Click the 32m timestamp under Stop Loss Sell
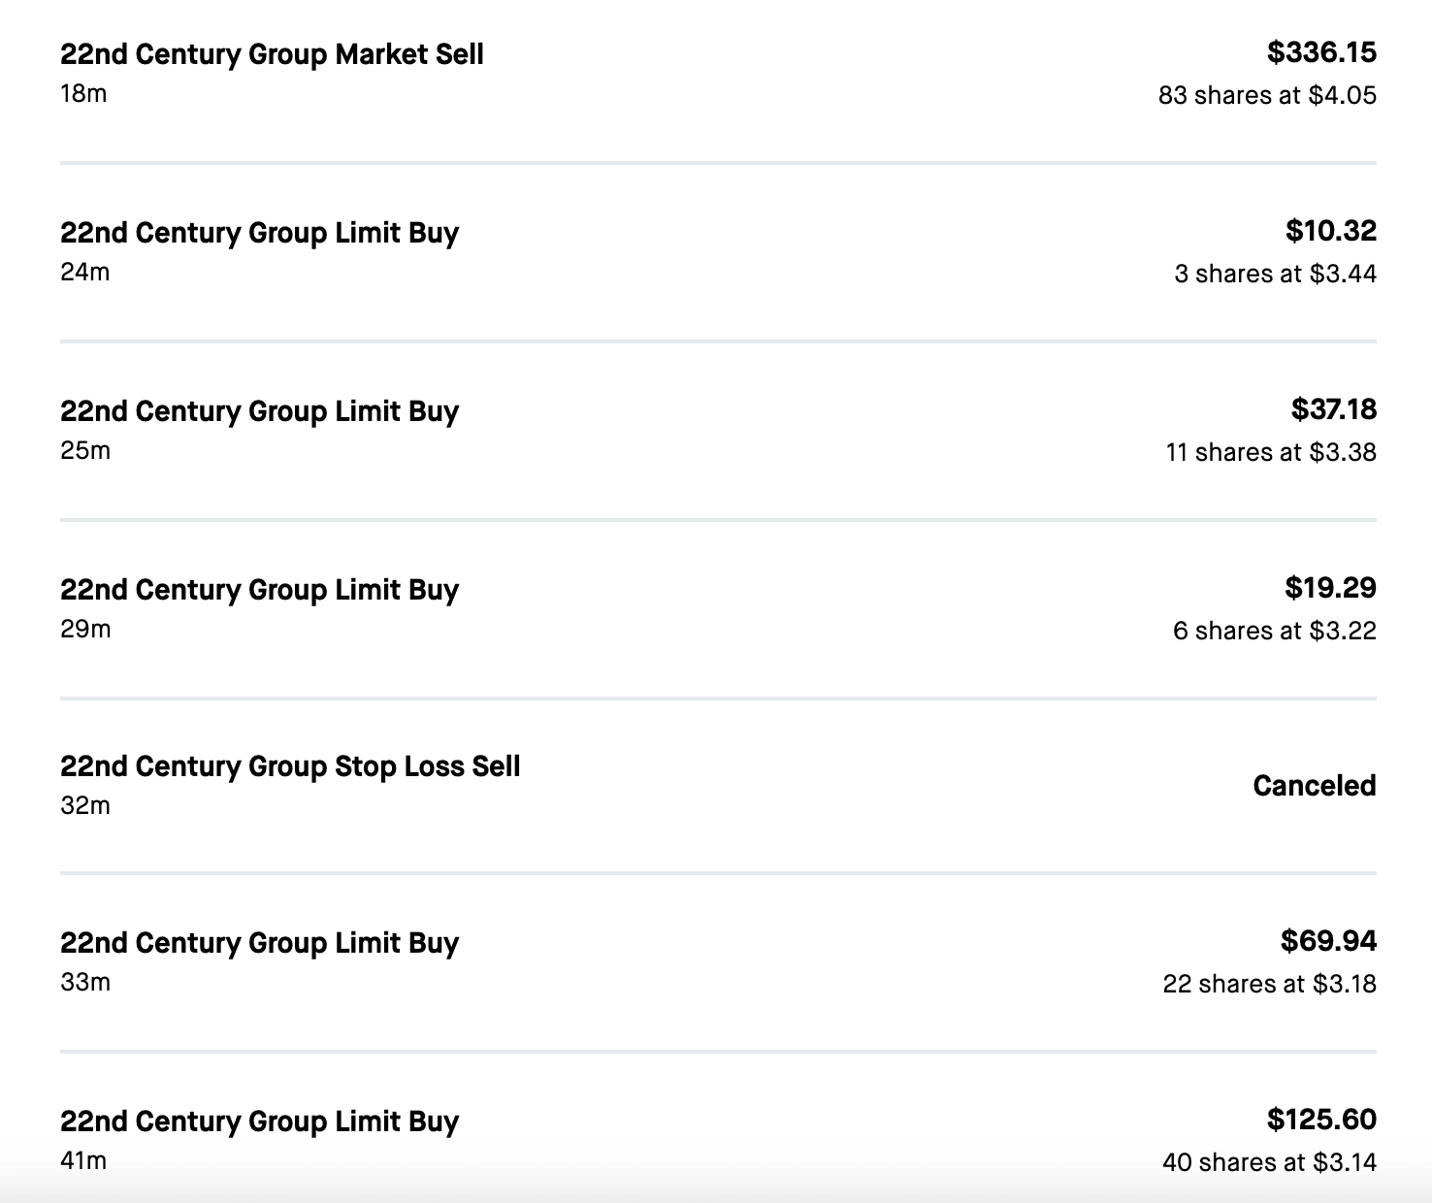The height and width of the screenshot is (1203, 1432). point(85,806)
